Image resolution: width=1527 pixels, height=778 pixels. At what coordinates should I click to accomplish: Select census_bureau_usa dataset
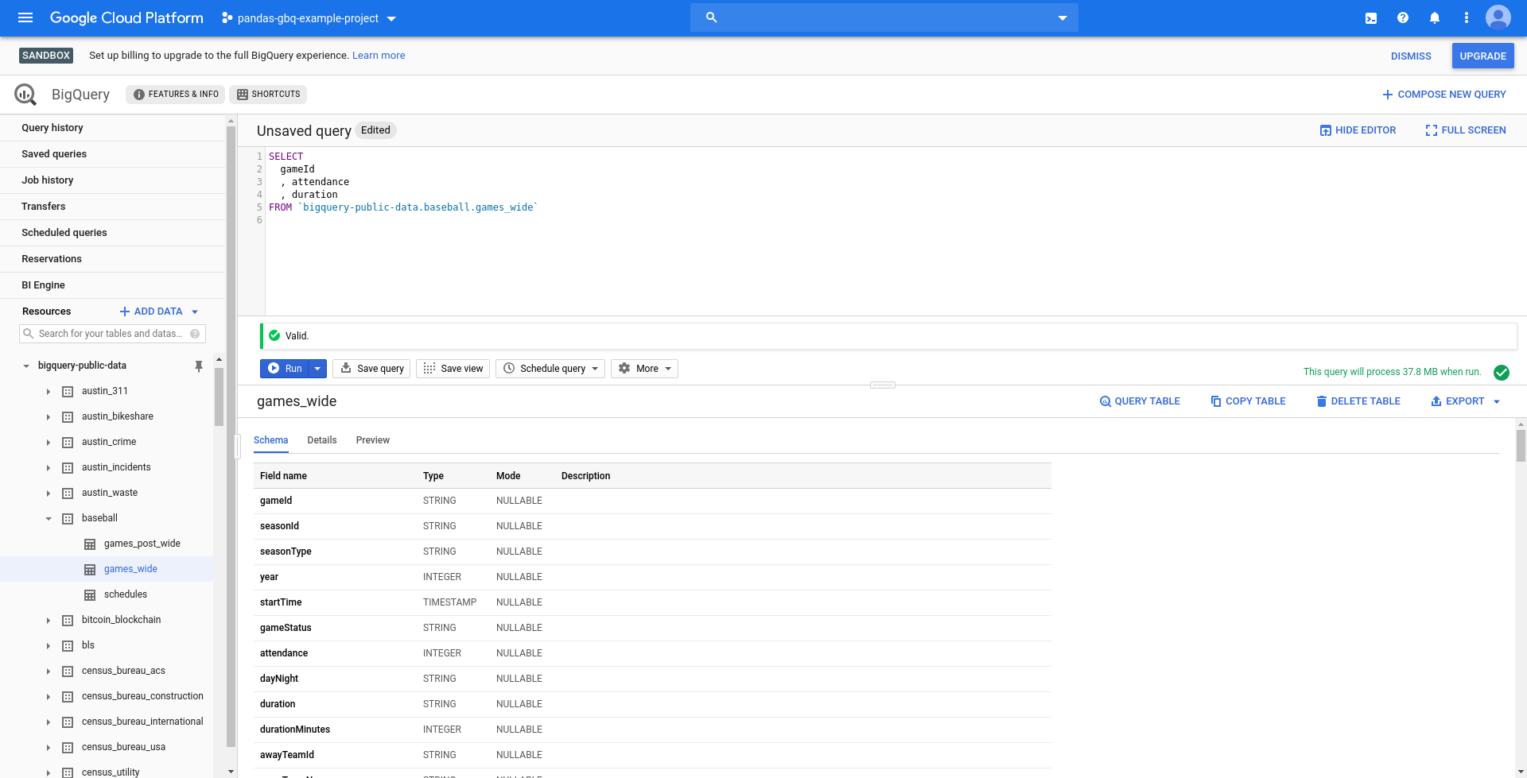pyautogui.click(x=123, y=747)
